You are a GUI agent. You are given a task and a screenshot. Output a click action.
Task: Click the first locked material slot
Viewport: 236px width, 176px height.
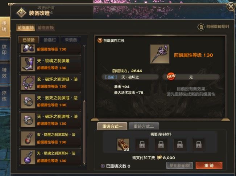[142, 145]
